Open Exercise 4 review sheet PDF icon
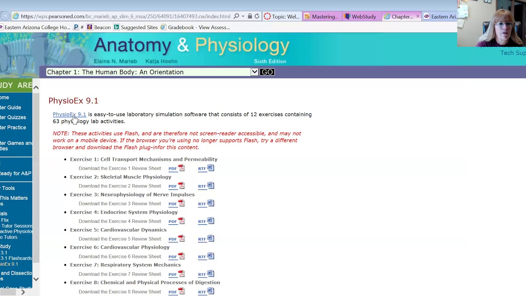 [x=181, y=221]
